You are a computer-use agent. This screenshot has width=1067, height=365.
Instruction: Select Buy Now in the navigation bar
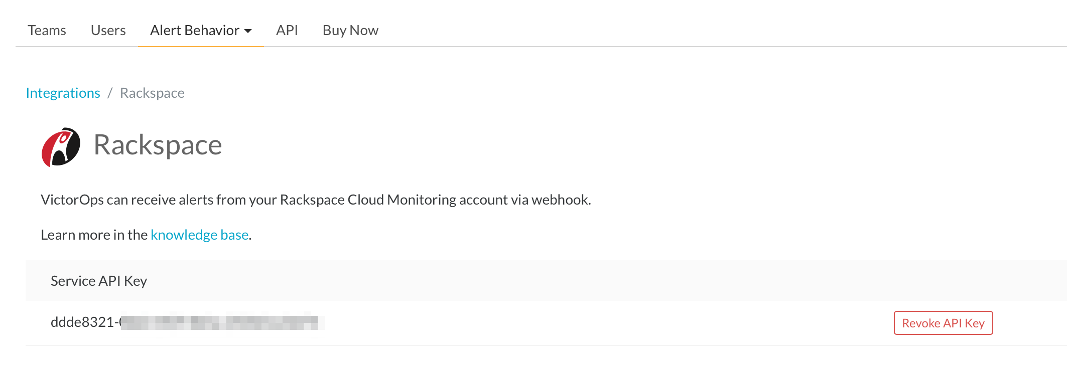(x=350, y=30)
